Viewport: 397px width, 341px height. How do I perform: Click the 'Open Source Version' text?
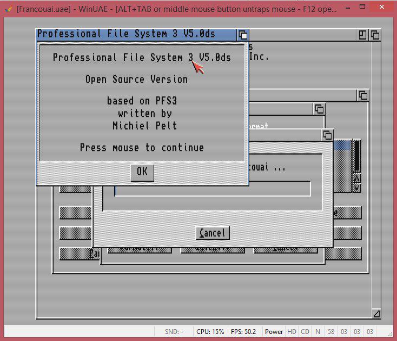click(137, 80)
